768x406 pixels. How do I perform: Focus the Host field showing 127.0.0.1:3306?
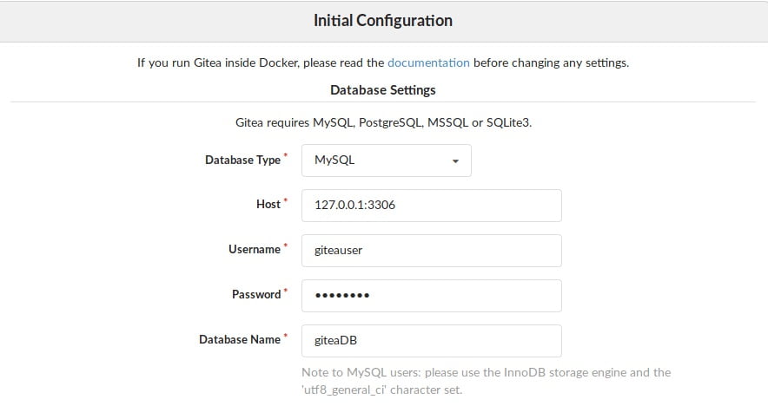click(x=432, y=206)
